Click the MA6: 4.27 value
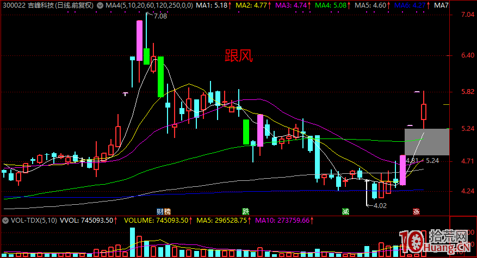This screenshot has height=258, width=477. [410, 5]
